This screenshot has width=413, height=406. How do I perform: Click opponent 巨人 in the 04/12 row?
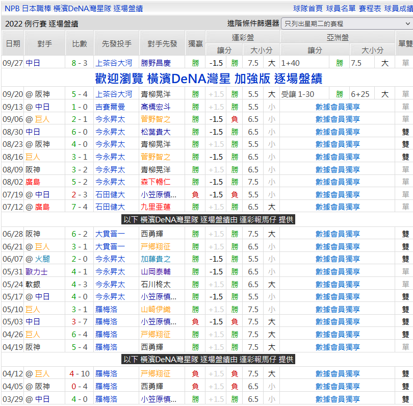(42, 374)
